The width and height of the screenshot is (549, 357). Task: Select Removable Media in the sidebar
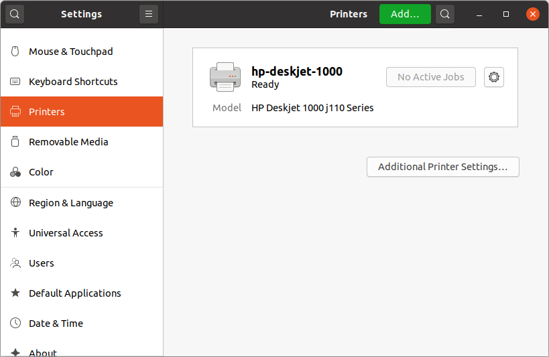point(82,142)
